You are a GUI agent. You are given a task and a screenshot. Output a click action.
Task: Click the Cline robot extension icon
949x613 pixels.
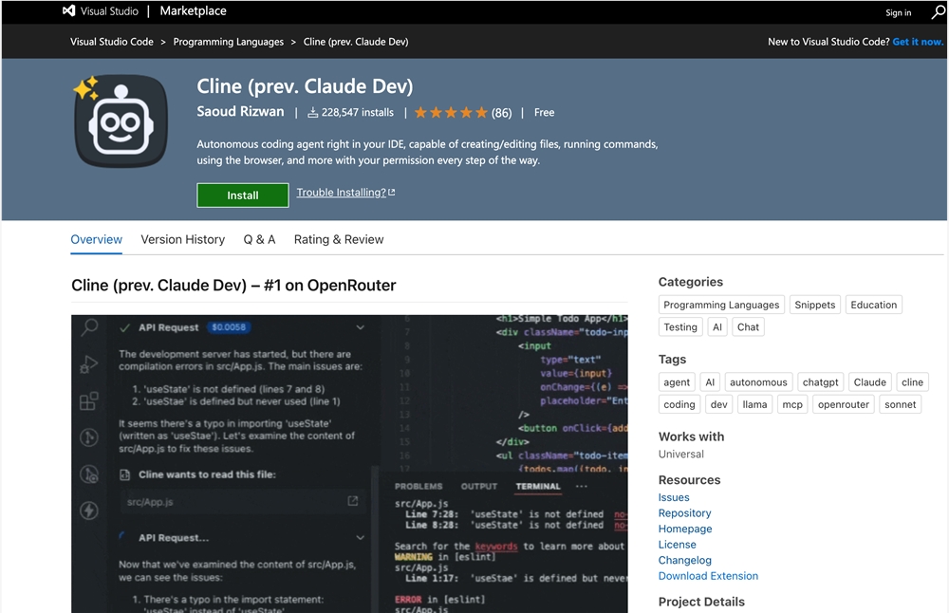[121, 121]
